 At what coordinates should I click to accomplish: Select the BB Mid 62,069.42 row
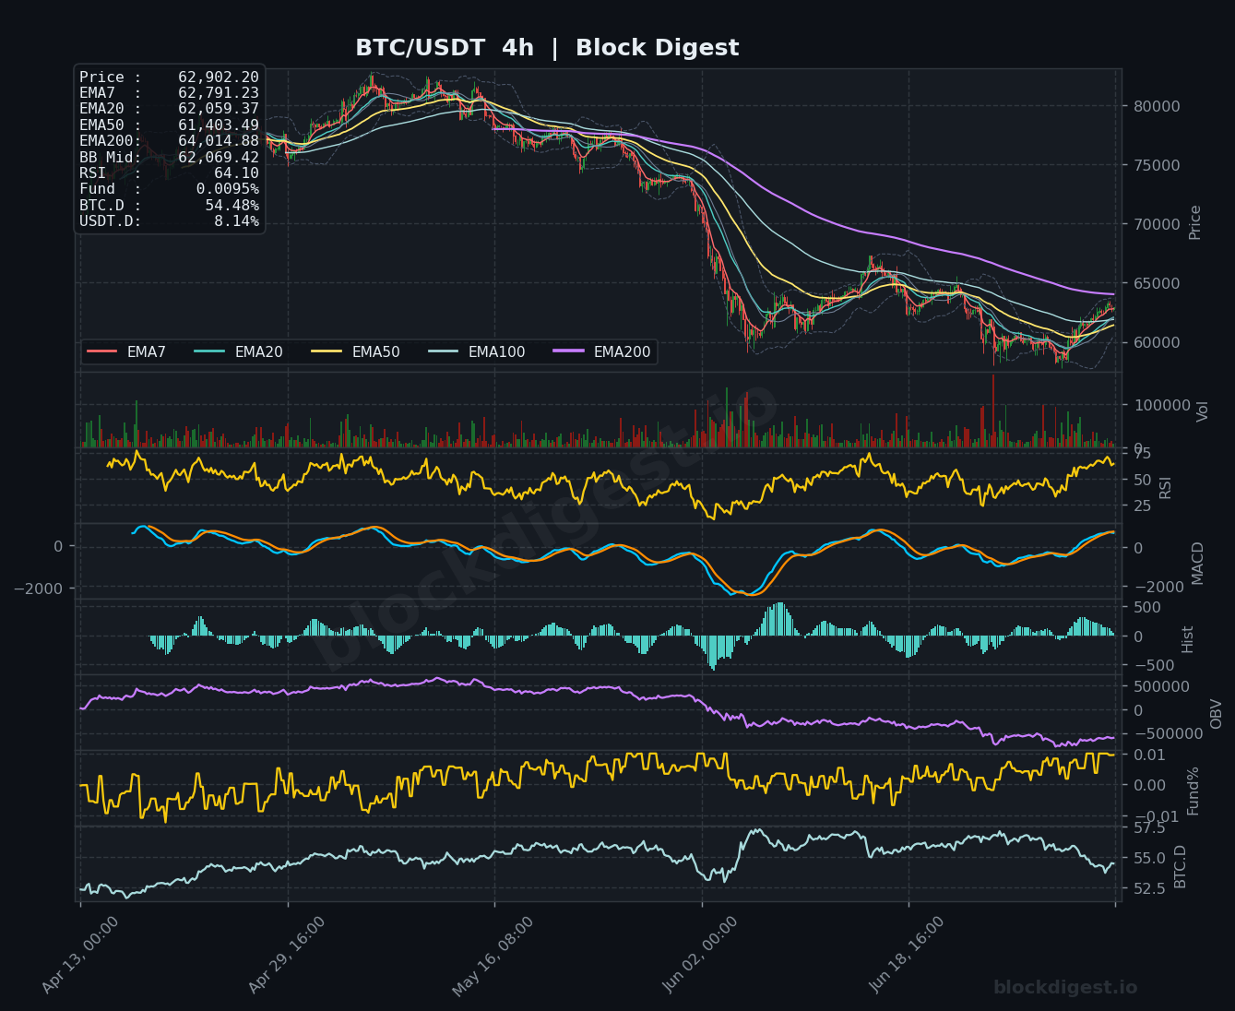(169, 158)
